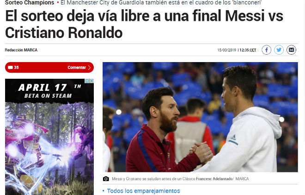
Task: Send the article via email icon
Action: [x=291, y=50]
